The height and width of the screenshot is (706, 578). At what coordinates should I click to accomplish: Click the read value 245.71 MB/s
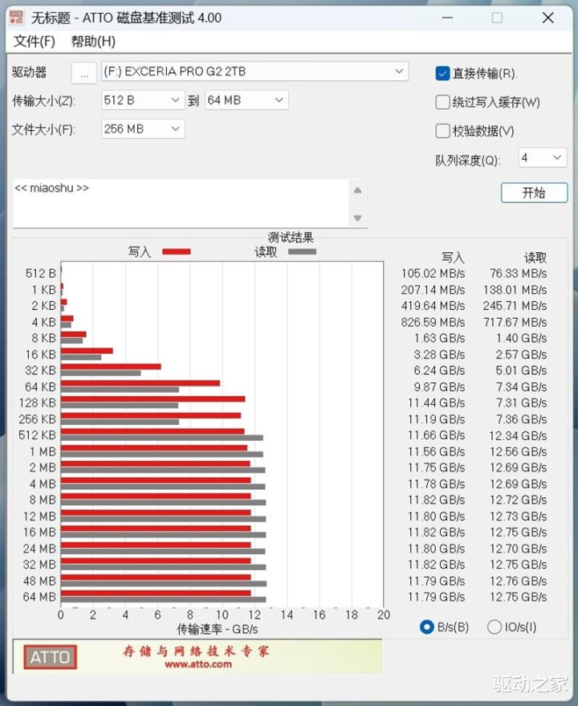pos(515,306)
